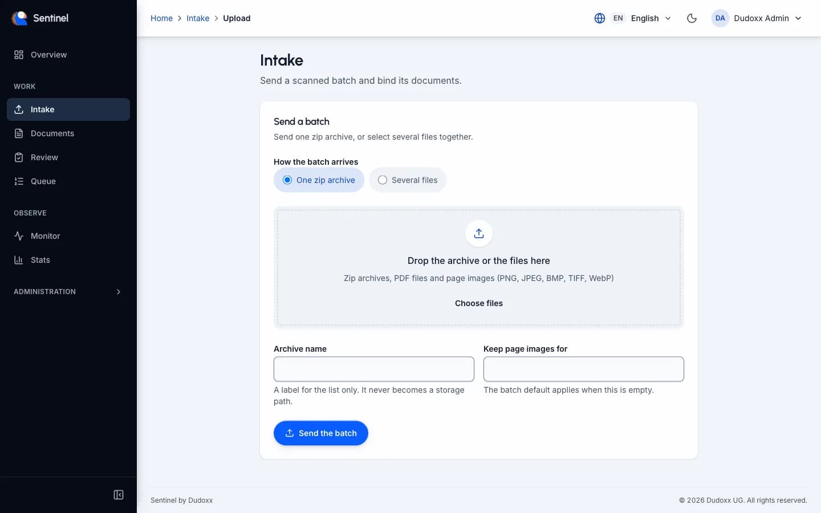The width and height of the screenshot is (821, 513).
Task: Click the upload icon in the drop zone
Action: coord(479,233)
